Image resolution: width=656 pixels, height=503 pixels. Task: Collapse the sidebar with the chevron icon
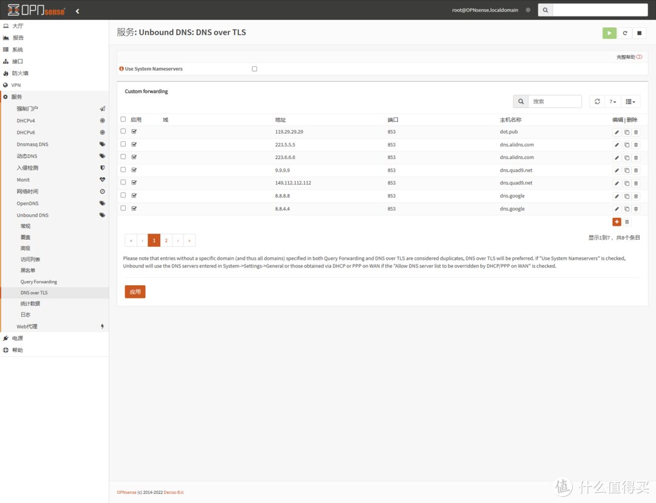pyautogui.click(x=77, y=12)
